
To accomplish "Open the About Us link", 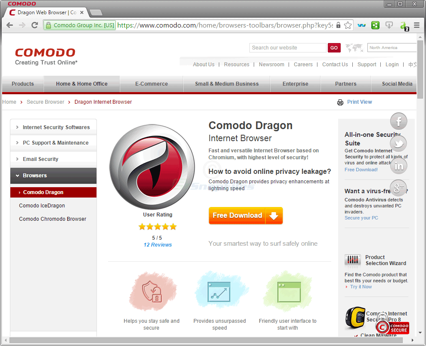I will coord(203,65).
